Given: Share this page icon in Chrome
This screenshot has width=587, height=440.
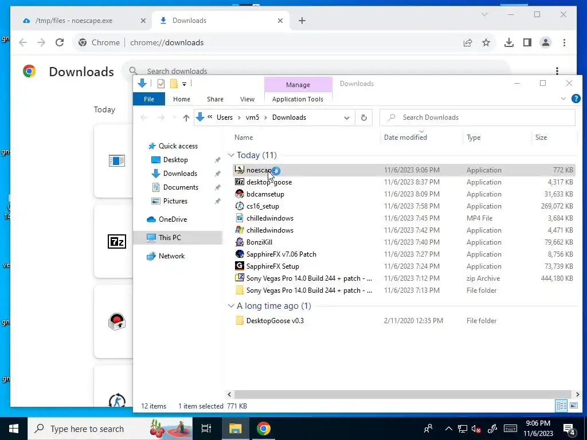Looking at the screenshot, I should point(468,42).
